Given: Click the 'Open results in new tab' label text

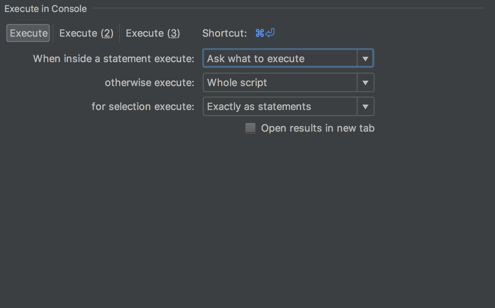Looking at the screenshot, I should [317, 128].
